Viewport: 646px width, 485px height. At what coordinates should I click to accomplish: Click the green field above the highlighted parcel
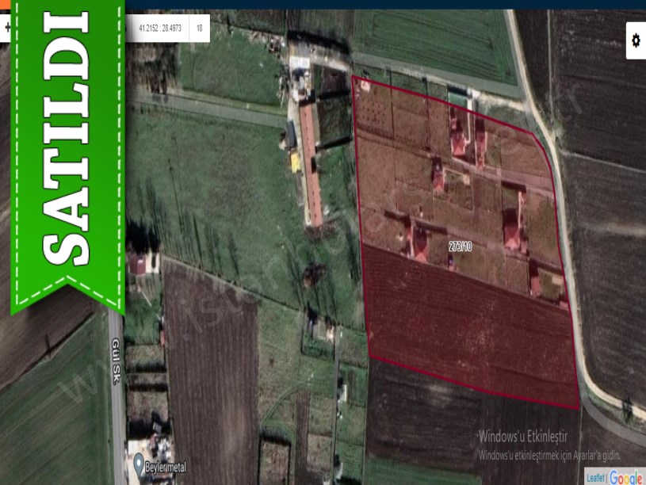(x=432, y=40)
